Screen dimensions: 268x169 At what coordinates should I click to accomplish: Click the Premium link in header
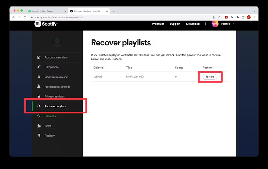[x=158, y=24]
